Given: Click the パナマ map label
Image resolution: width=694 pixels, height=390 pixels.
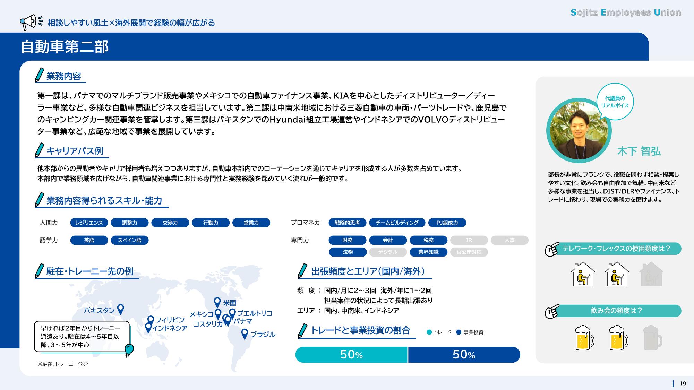Looking at the screenshot, I should pyautogui.click(x=242, y=321).
